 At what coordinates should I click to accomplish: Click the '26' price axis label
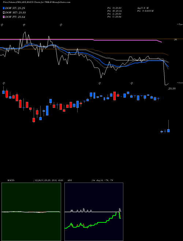click(x=175, y=40)
